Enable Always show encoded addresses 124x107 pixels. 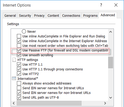(19, 83)
